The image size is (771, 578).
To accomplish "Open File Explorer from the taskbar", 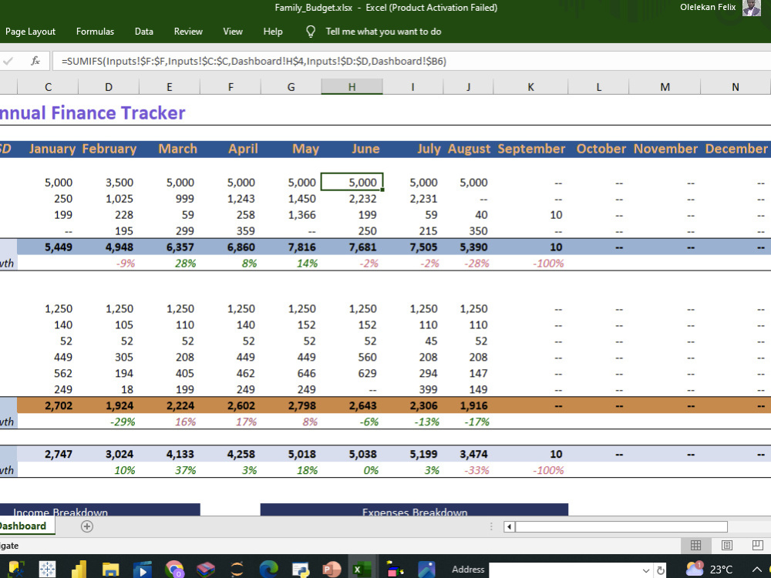I will tap(110, 570).
